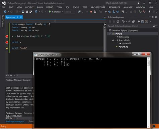This screenshot has height=129, width=159.
Task: Click the Search Solution Explorer field
Action: 130,26
